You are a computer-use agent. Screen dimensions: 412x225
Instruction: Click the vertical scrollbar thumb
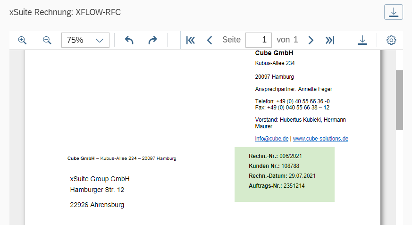pos(399,99)
